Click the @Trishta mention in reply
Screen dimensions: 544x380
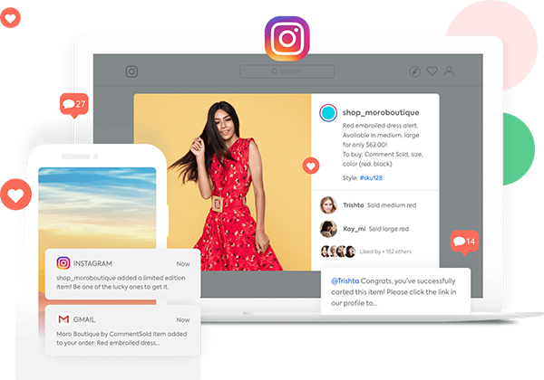[x=345, y=281]
